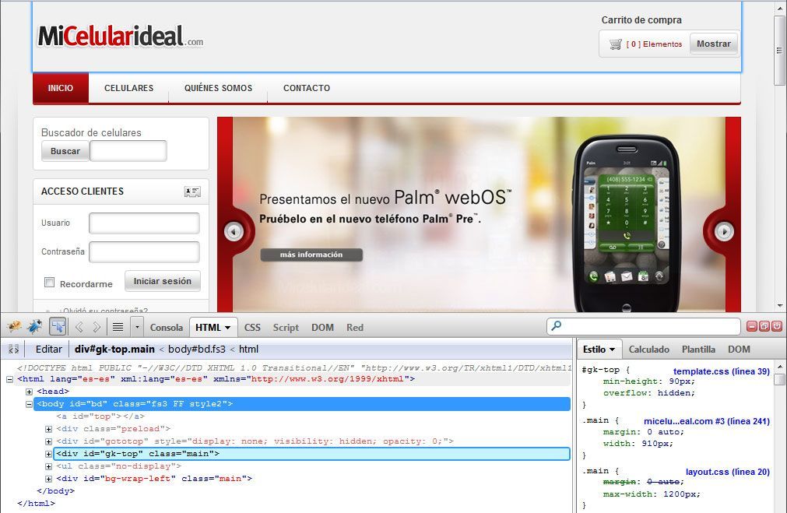This screenshot has width=787, height=513.
Task: Switch to the CSS tab
Action: (x=252, y=327)
